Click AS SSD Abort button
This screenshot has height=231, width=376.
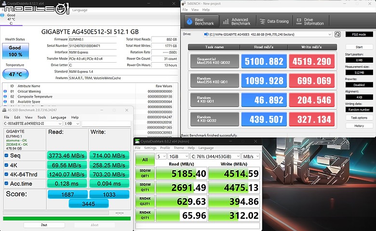pos(94,225)
